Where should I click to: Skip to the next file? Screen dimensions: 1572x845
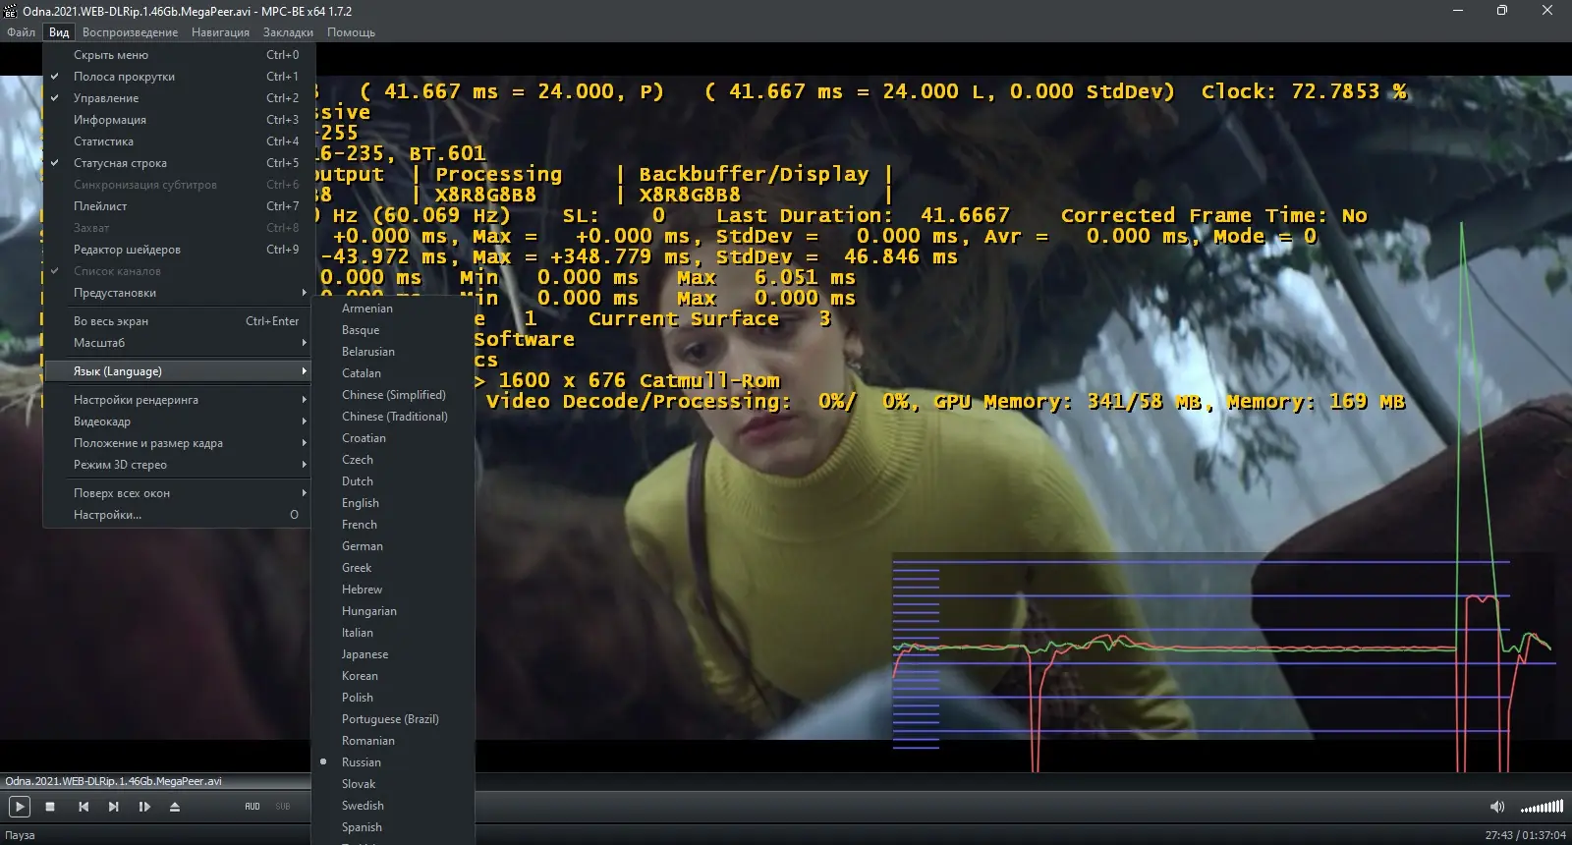(114, 807)
